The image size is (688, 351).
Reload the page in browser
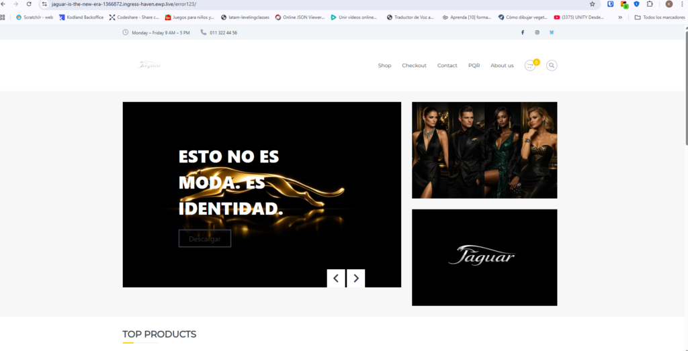(29, 4)
